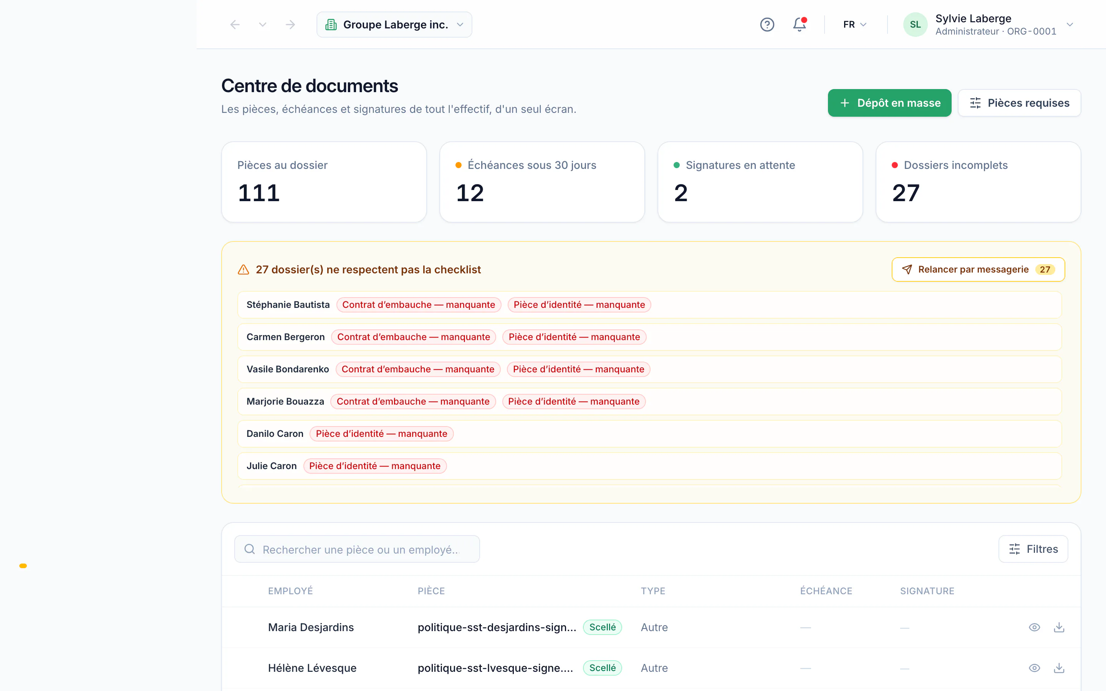Click Stéphanie Bautista's Pièce d'identité manquante tag

point(579,305)
